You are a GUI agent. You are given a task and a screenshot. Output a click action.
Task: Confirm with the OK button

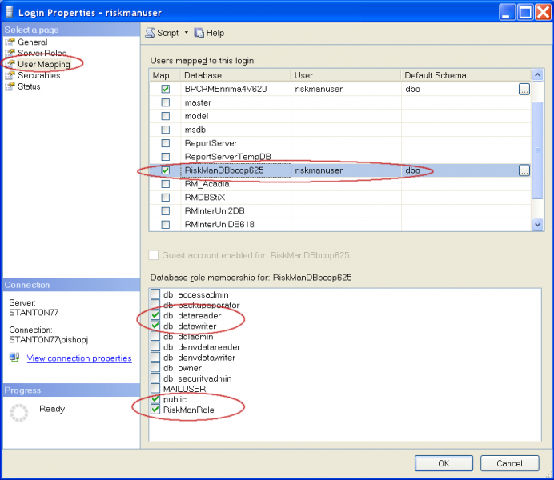[x=444, y=463]
